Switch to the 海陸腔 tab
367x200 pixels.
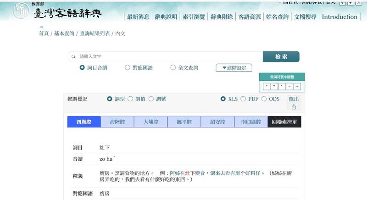[x=117, y=121]
